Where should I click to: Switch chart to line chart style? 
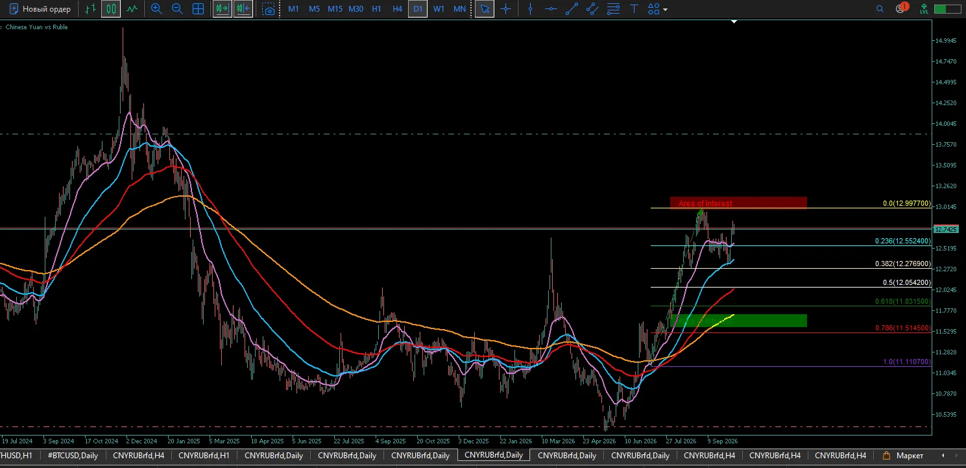pos(132,9)
